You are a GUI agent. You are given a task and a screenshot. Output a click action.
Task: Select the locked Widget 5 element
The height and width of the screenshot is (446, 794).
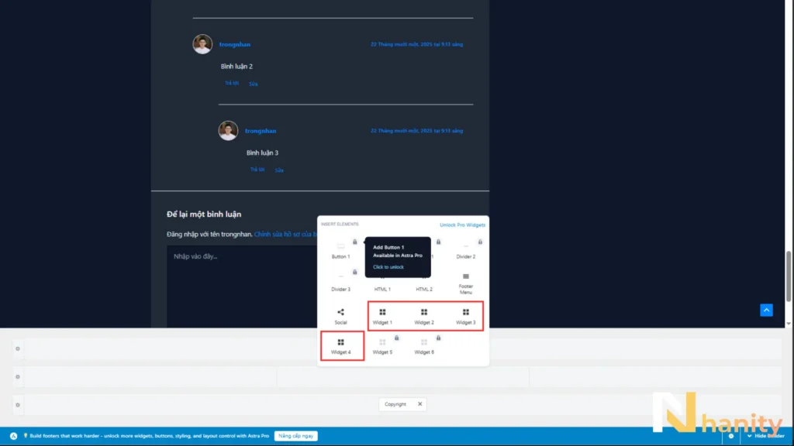382,346
